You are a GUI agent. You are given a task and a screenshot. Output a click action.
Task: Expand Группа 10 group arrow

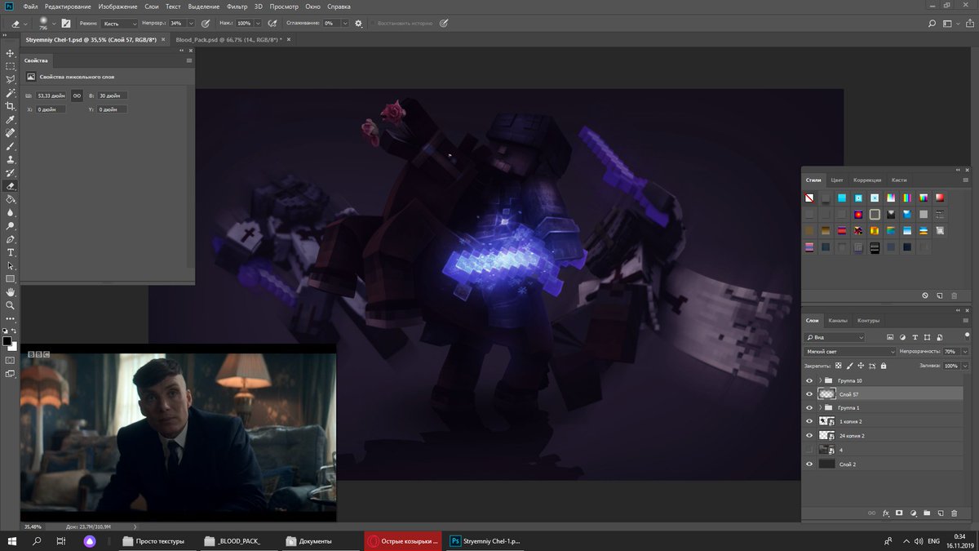pos(821,380)
